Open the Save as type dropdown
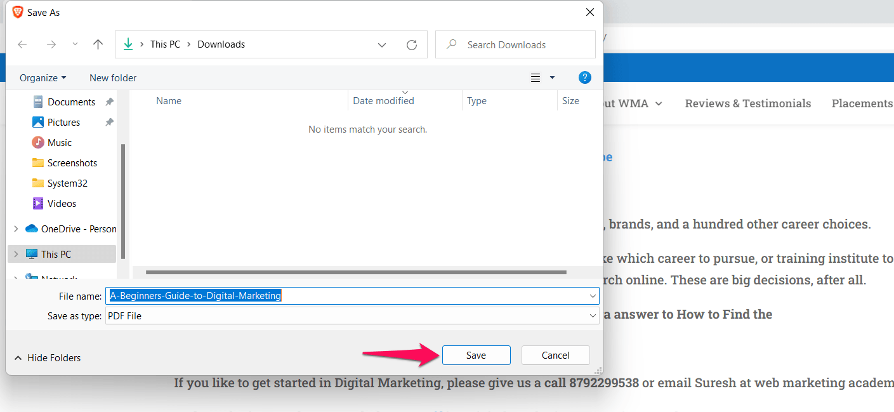The height and width of the screenshot is (412, 894). tap(592, 316)
